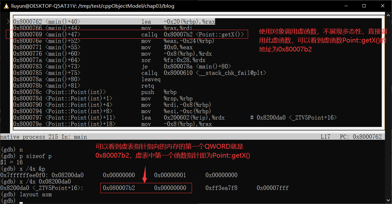Click the Tux penguin icon in title bar
Viewport: 392px width, 204px height.
click(5, 6)
